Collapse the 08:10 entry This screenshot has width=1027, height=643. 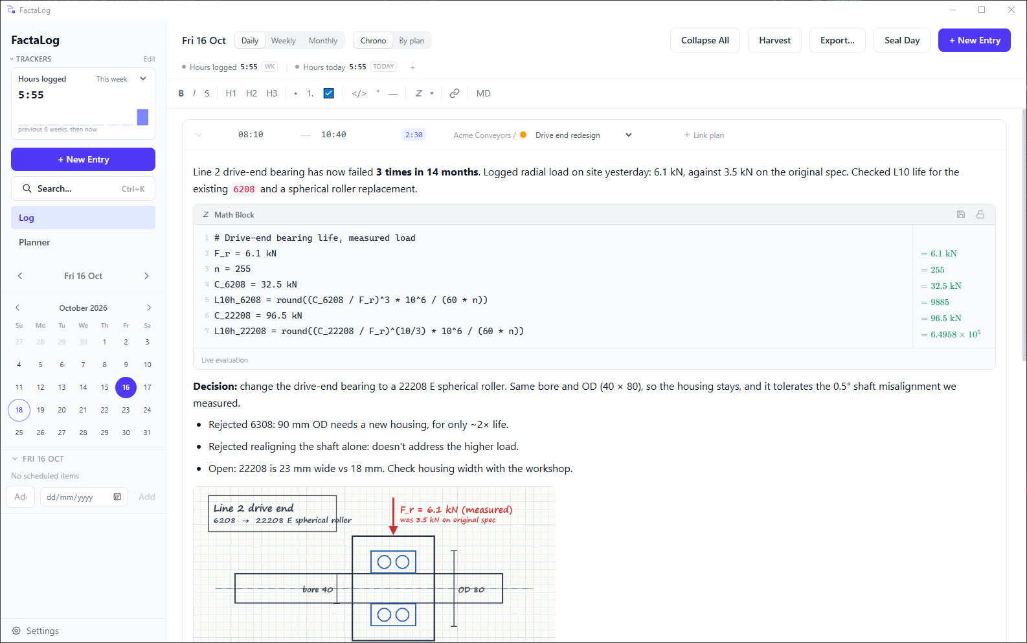199,135
